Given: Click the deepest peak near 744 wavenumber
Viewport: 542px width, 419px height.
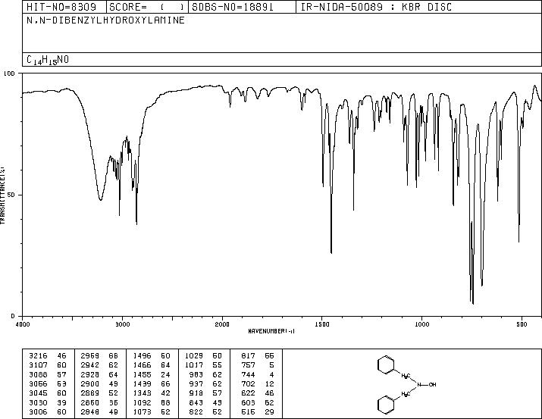Looking at the screenshot, I should (473, 303).
